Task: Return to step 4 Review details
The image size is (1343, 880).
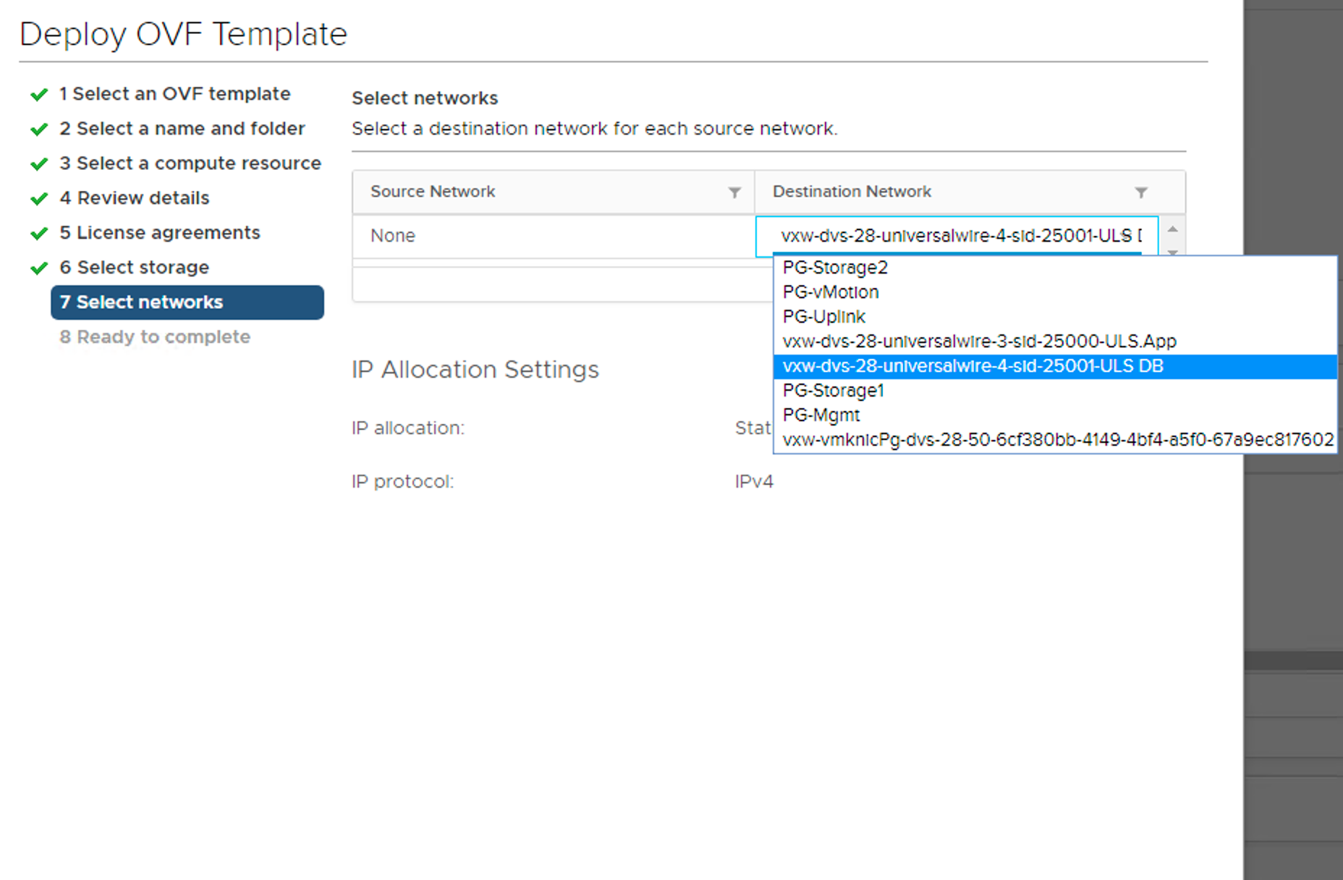Action: point(135,198)
